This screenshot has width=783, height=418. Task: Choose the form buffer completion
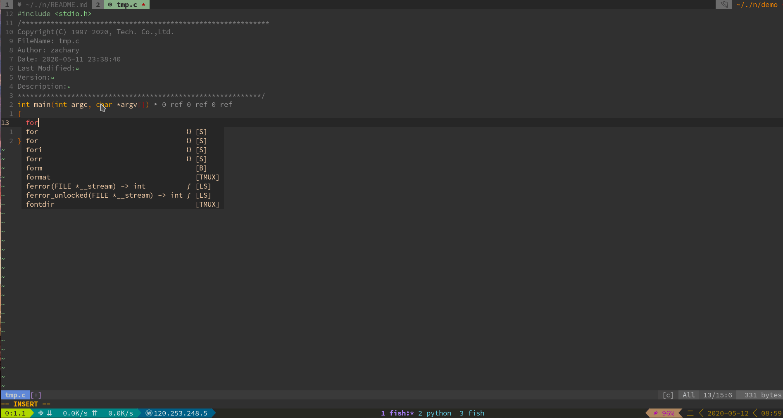tap(122, 168)
